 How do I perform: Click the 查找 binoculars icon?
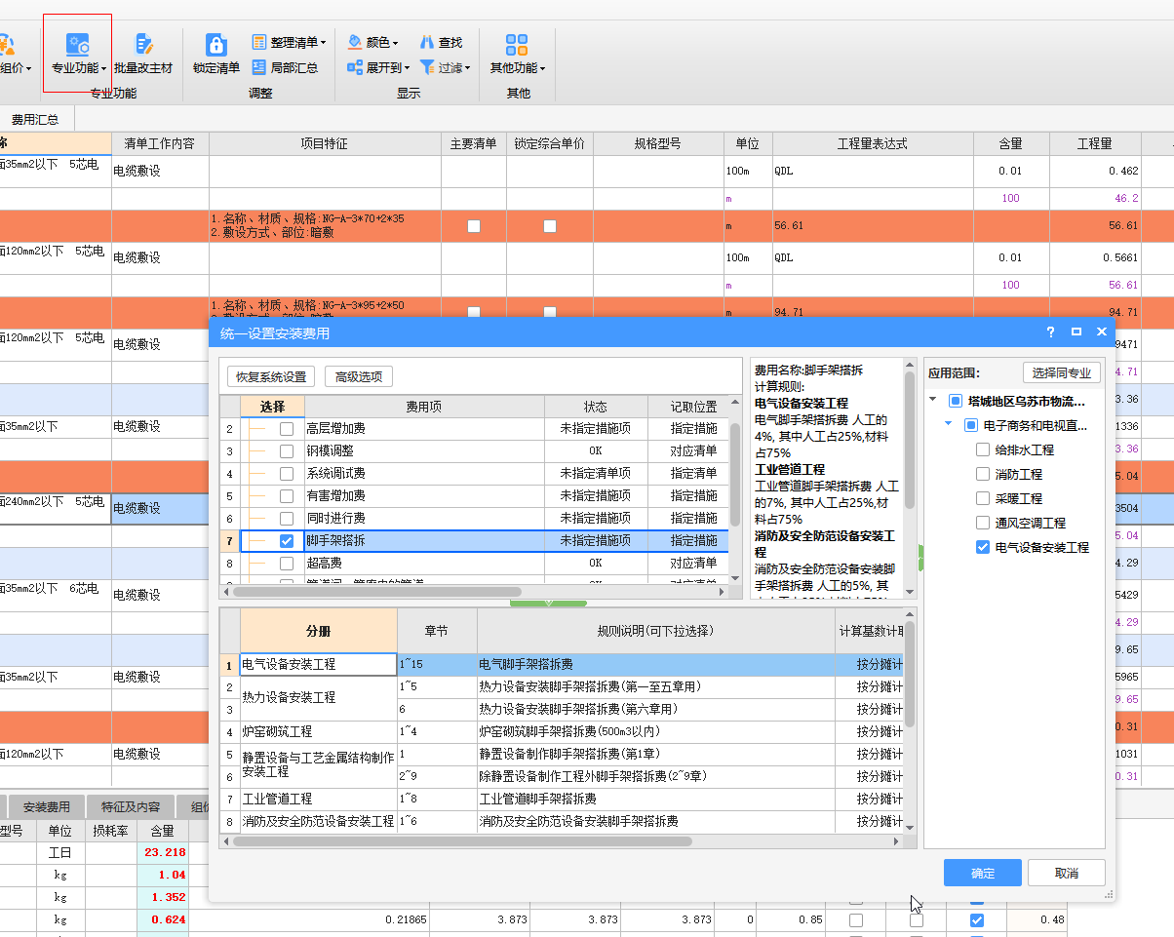[427, 43]
